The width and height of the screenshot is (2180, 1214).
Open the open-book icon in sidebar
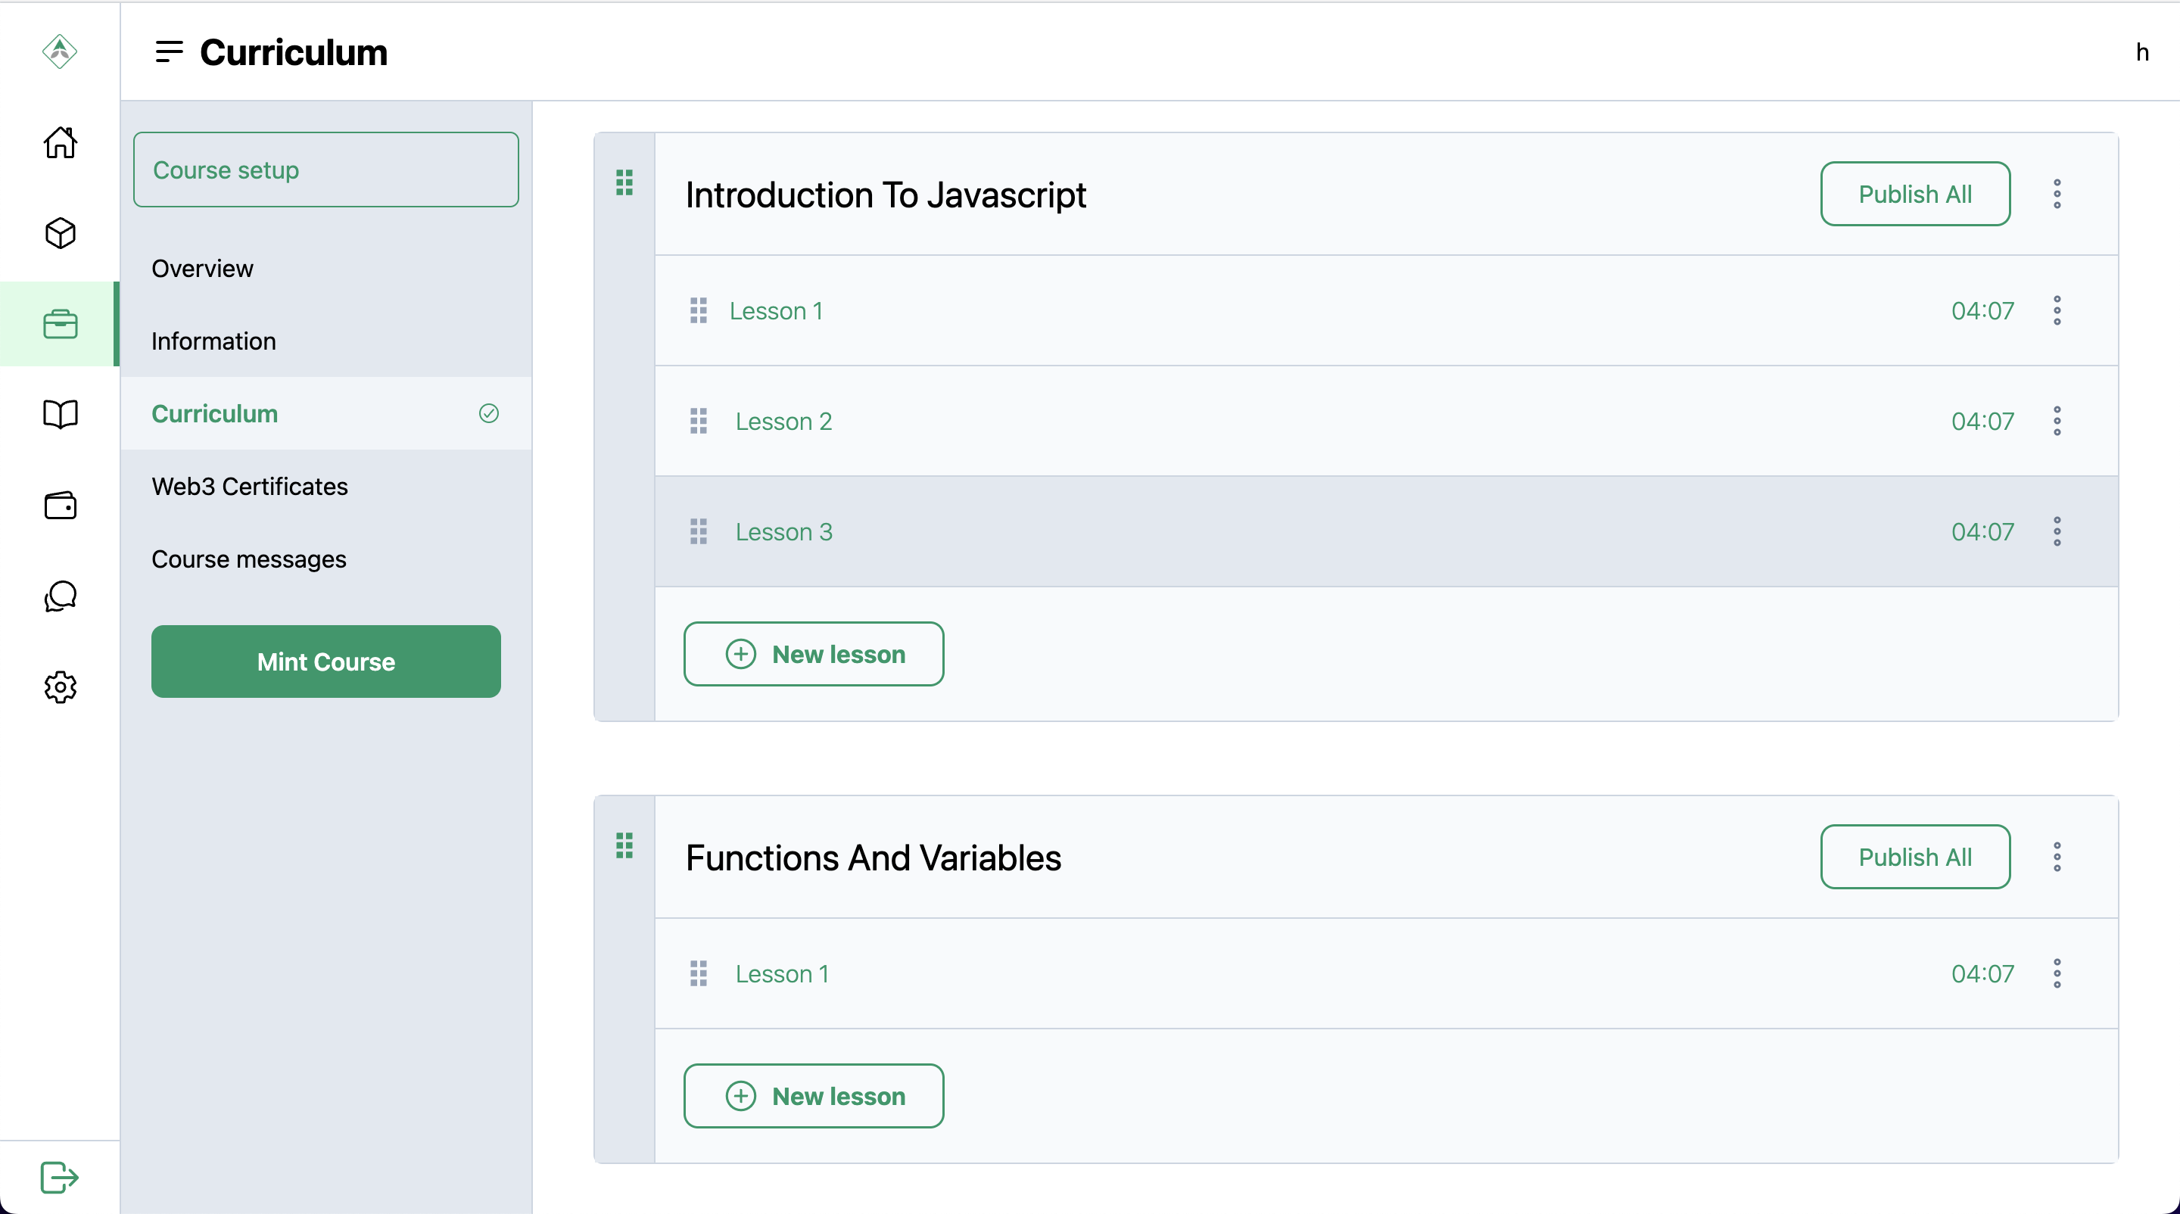click(60, 415)
